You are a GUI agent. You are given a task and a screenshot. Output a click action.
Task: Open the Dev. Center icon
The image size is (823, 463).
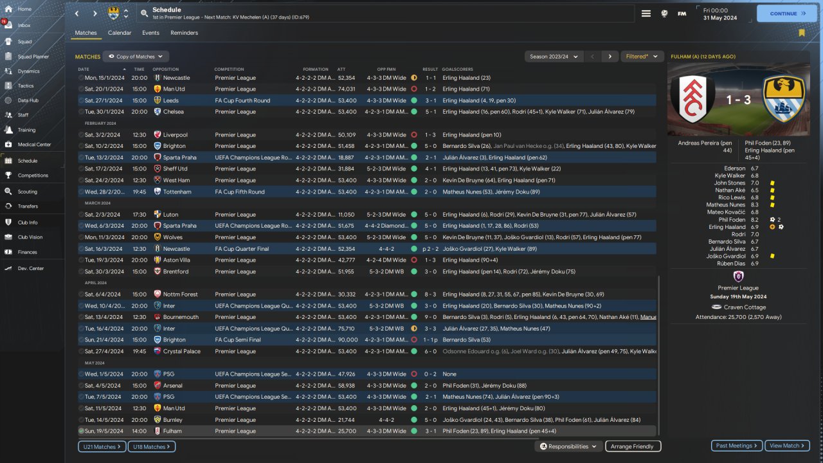point(9,268)
